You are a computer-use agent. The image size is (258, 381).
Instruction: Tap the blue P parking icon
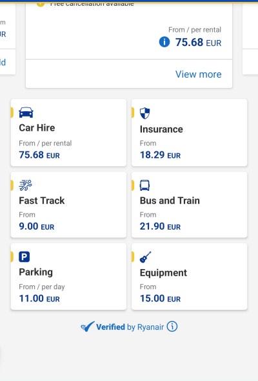[x=25, y=257]
